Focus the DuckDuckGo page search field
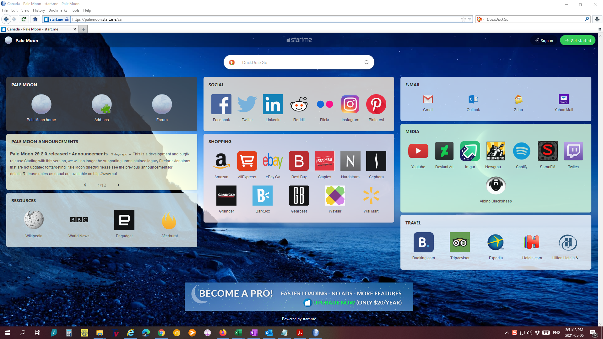 point(299,62)
